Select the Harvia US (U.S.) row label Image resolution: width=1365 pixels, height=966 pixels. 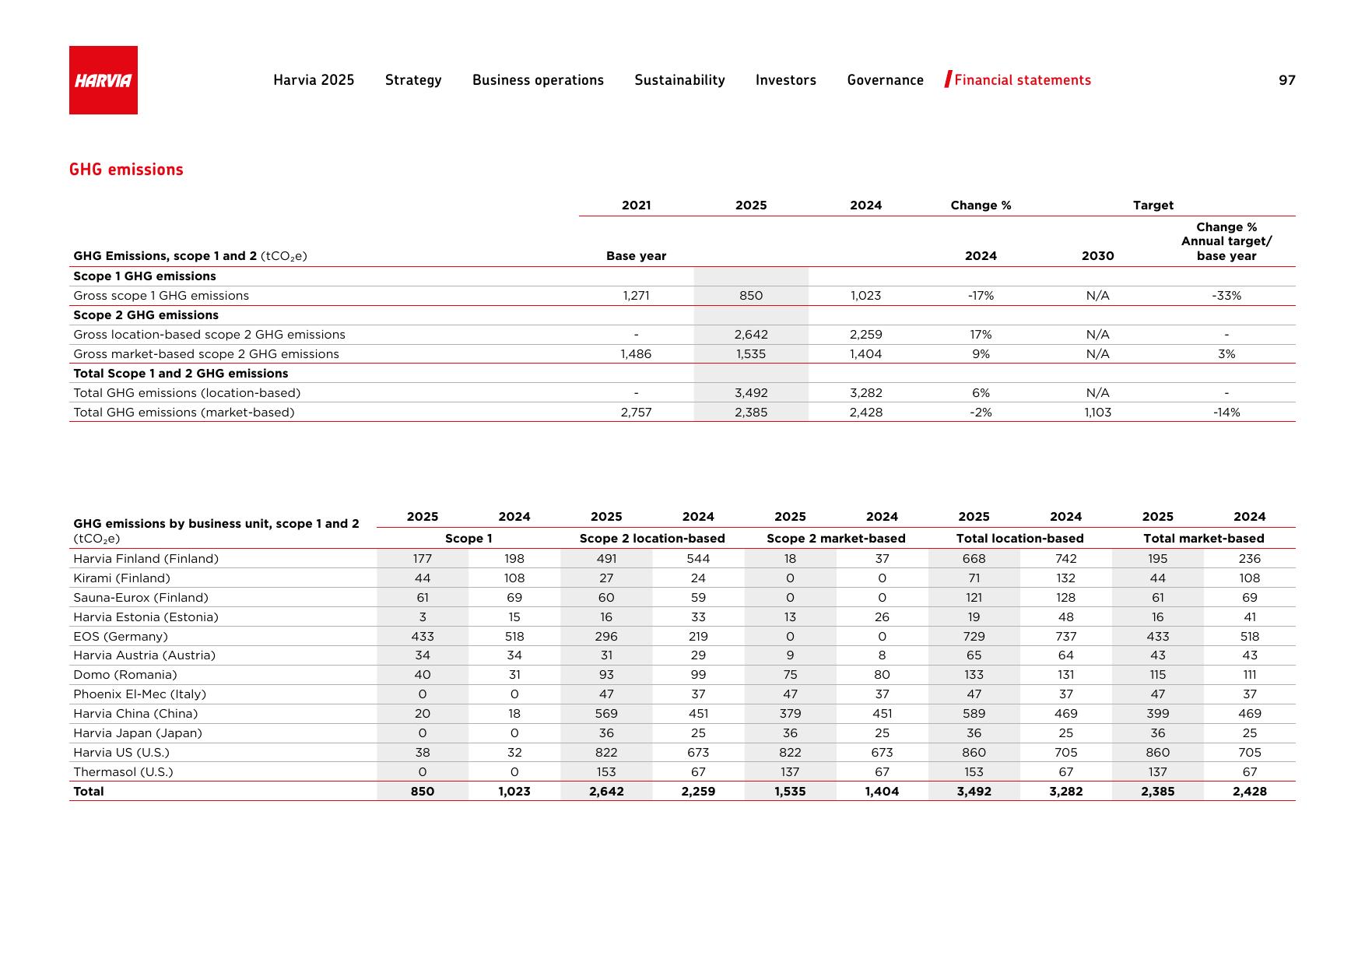pos(121,753)
